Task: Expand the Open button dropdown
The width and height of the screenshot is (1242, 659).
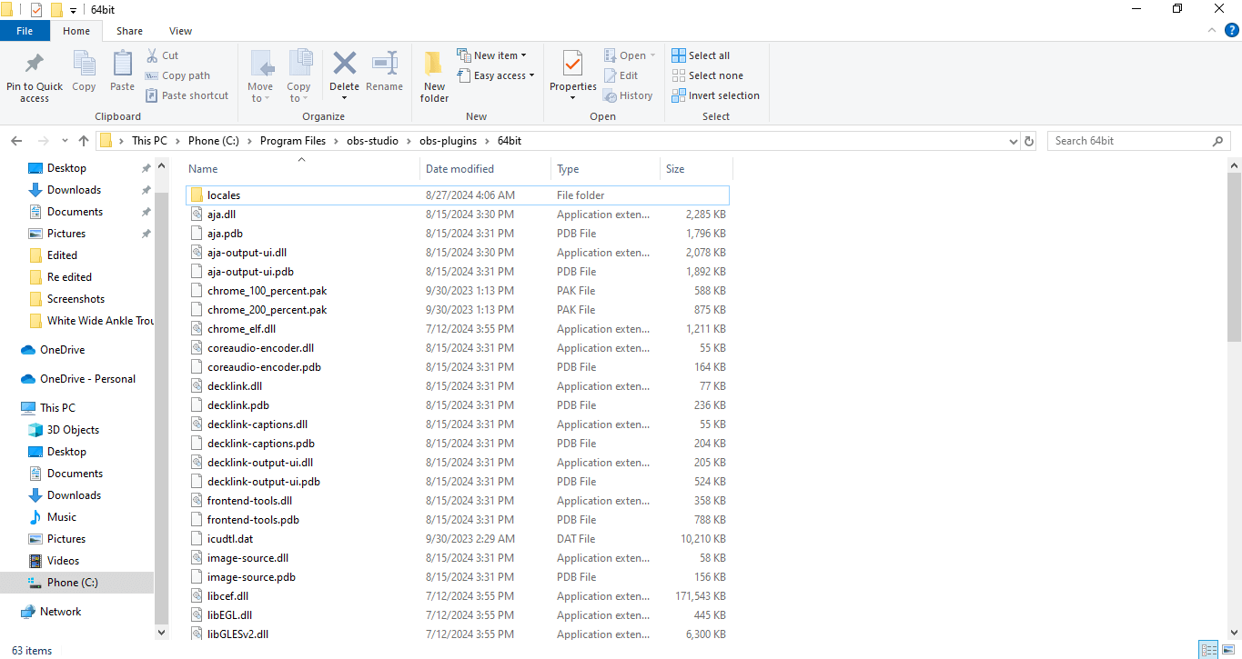Action: [x=652, y=55]
